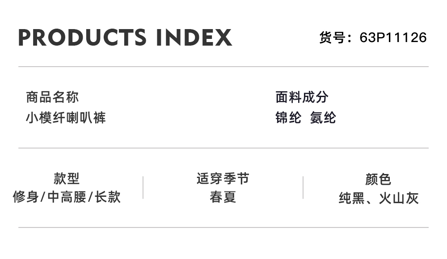The height and width of the screenshot is (259, 447).
Task: Select the 春夏 season text
Action: pyautogui.click(x=223, y=197)
